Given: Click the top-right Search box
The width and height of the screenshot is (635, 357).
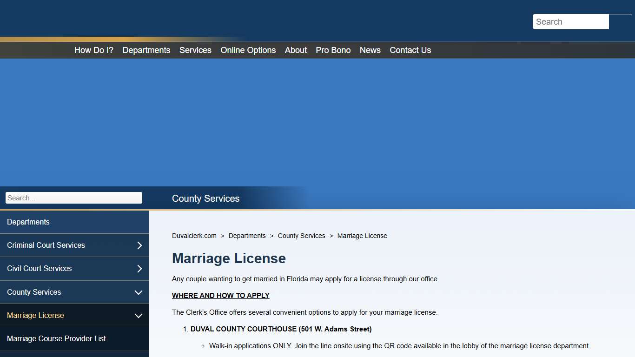Looking at the screenshot, I should pyautogui.click(x=570, y=21).
